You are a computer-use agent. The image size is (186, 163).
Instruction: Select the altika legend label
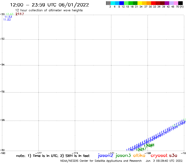pos(139,155)
